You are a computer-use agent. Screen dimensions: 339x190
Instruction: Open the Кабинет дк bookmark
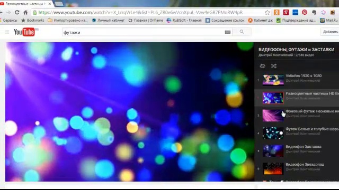pos(261,20)
